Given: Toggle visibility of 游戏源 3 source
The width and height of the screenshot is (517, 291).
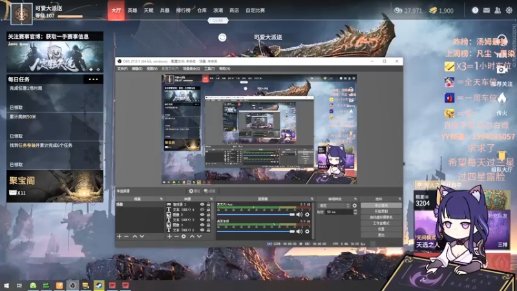Looking at the screenshot, I should point(202,204).
